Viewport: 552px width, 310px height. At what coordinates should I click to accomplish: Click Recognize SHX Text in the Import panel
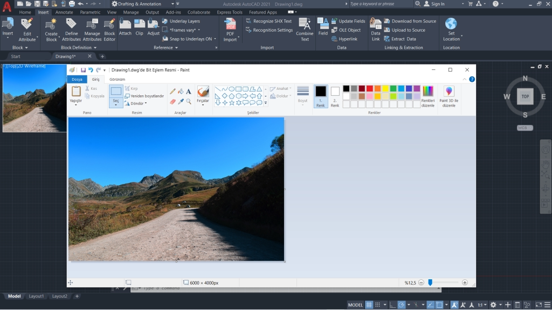point(268,21)
